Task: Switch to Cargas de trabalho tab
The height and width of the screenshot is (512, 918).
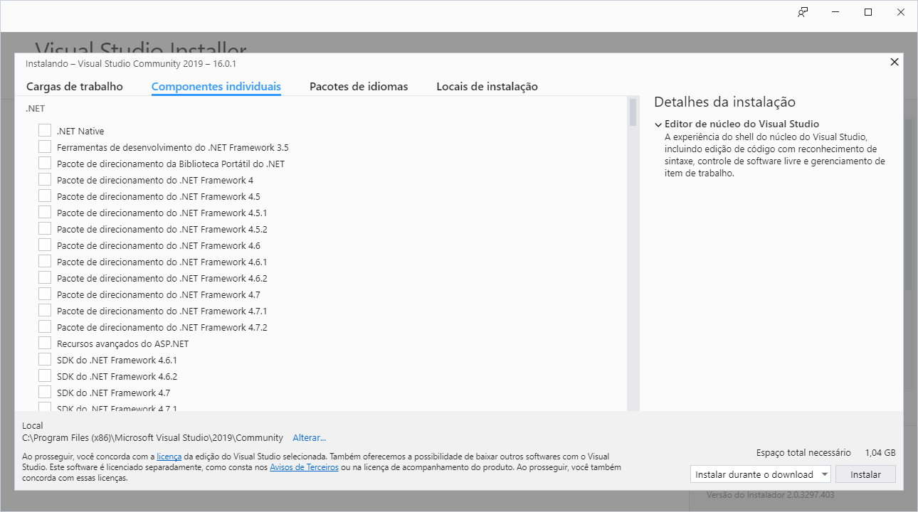Action: pyautogui.click(x=75, y=87)
